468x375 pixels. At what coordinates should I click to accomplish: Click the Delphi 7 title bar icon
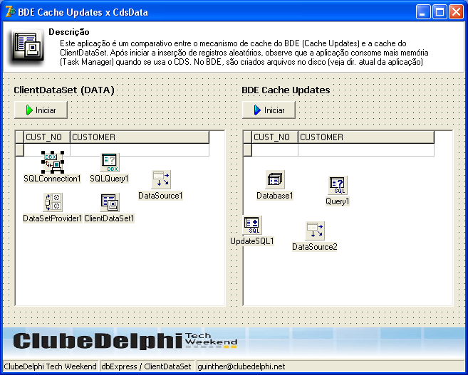click(10, 12)
